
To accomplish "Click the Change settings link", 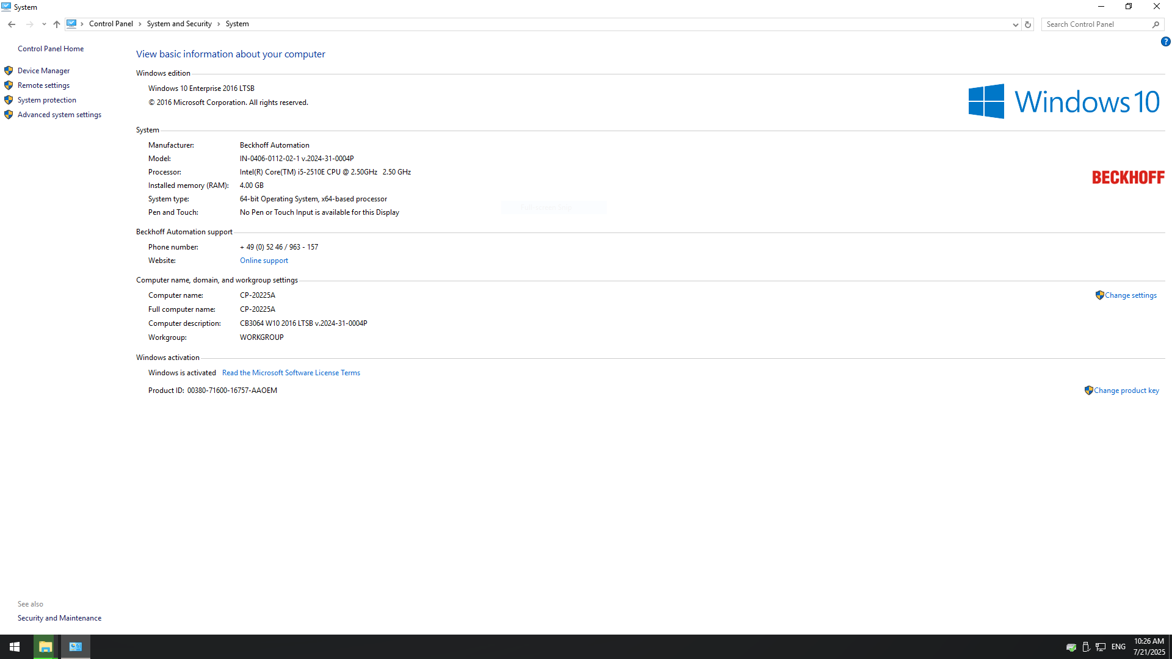I will pyautogui.click(x=1130, y=295).
